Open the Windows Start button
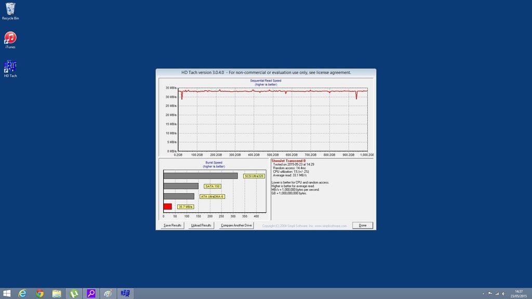Image resolution: width=532 pixels, height=299 pixels. (x=7, y=294)
